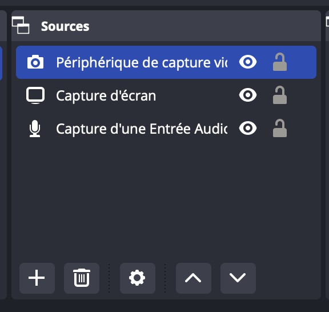
Task: Click microphone icon of audio input source
Action: click(35, 129)
